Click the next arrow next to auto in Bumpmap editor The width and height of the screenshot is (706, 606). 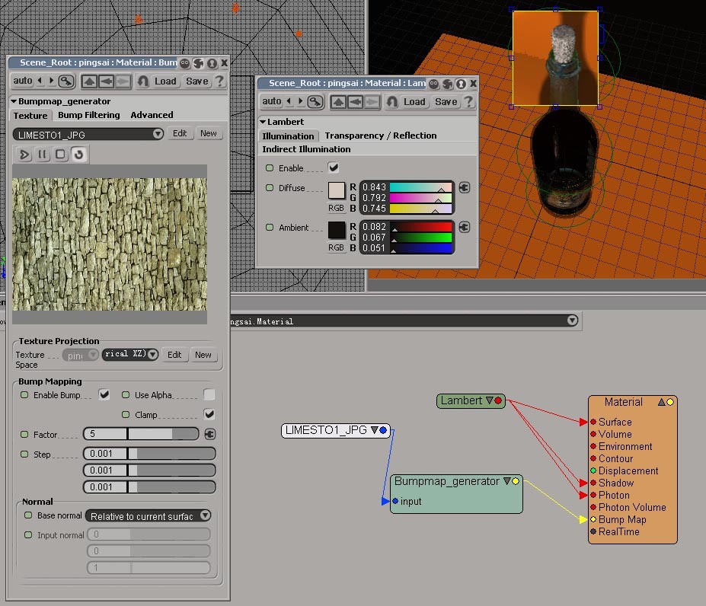pyautogui.click(x=51, y=81)
